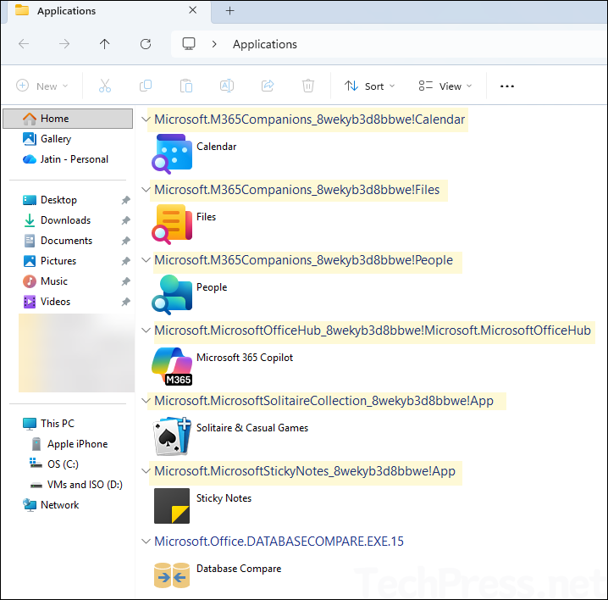Open the Files companion app icon
Image resolution: width=608 pixels, height=600 pixels.
pos(172,224)
